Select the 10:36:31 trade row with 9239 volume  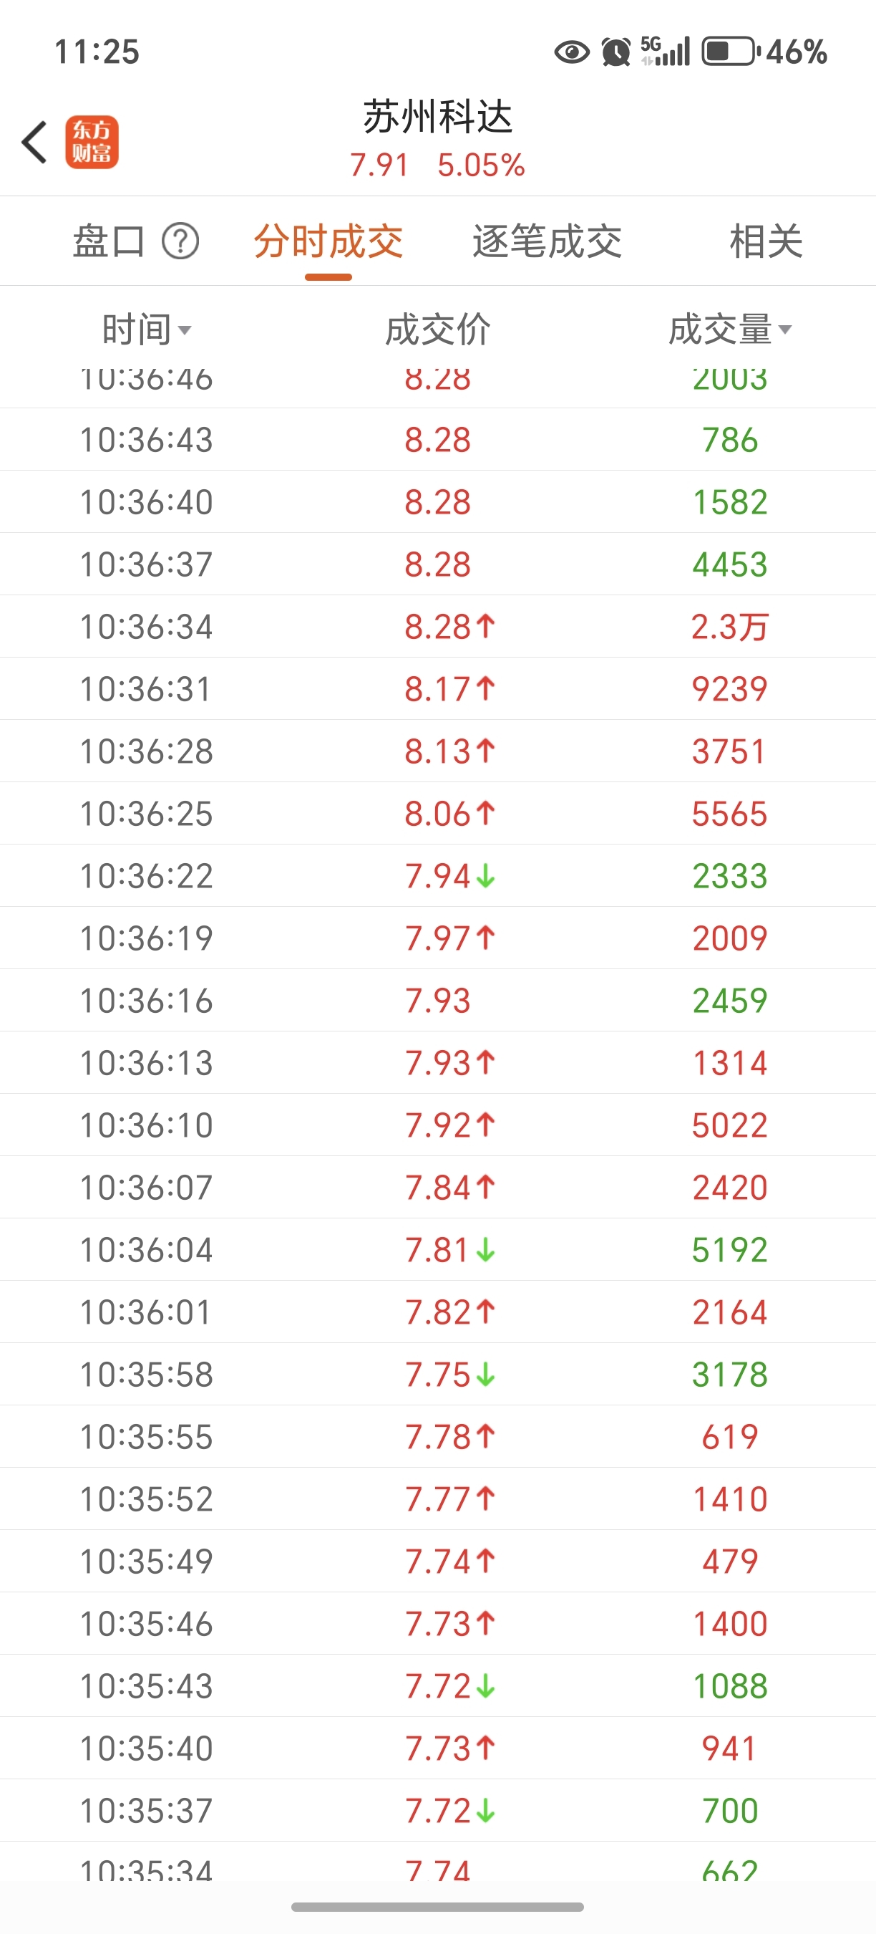click(438, 688)
